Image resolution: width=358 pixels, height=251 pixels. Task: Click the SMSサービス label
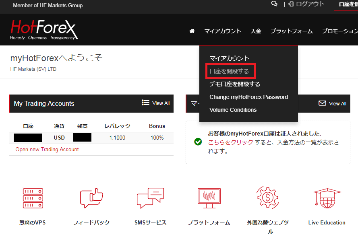click(x=151, y=222)
